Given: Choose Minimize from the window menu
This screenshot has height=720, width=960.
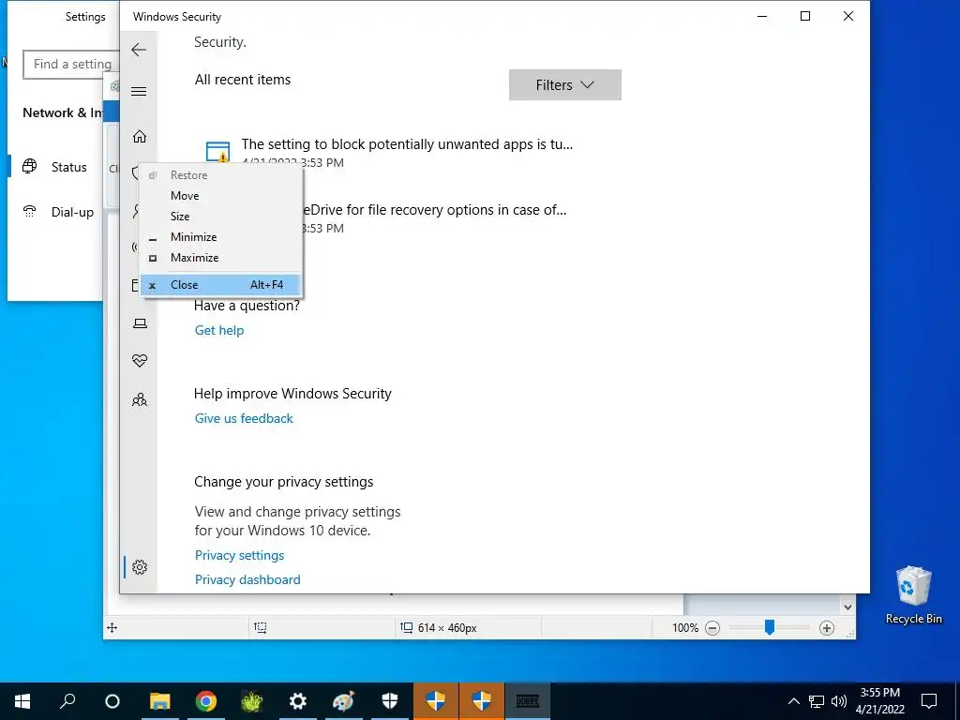Looking at the screenshot, I should (220, 237).
